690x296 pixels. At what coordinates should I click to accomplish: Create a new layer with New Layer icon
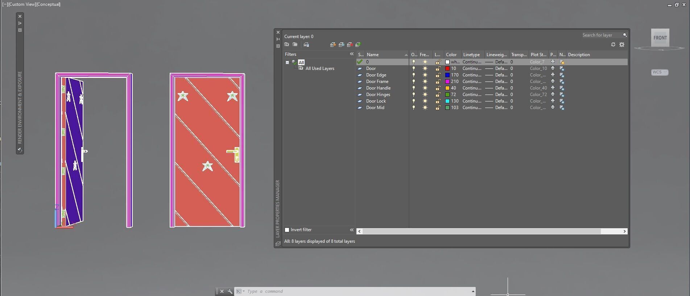coord(333,45)
